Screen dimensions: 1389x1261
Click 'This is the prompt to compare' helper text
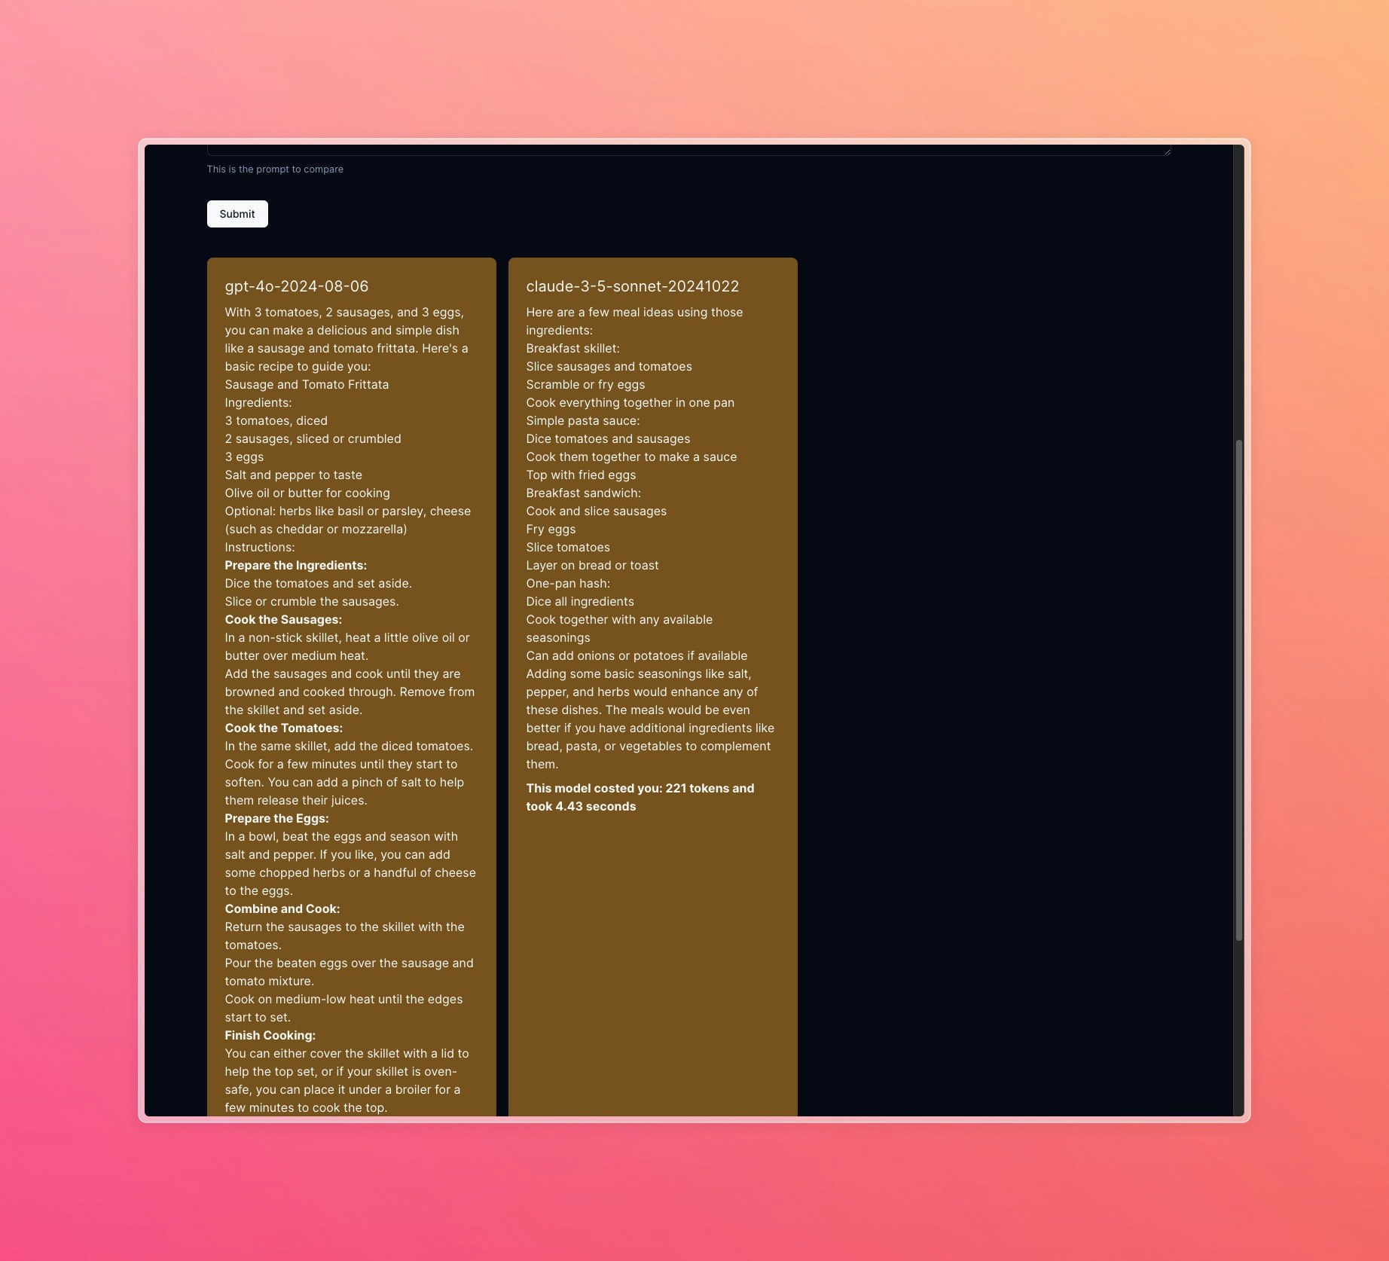(275, 169)
